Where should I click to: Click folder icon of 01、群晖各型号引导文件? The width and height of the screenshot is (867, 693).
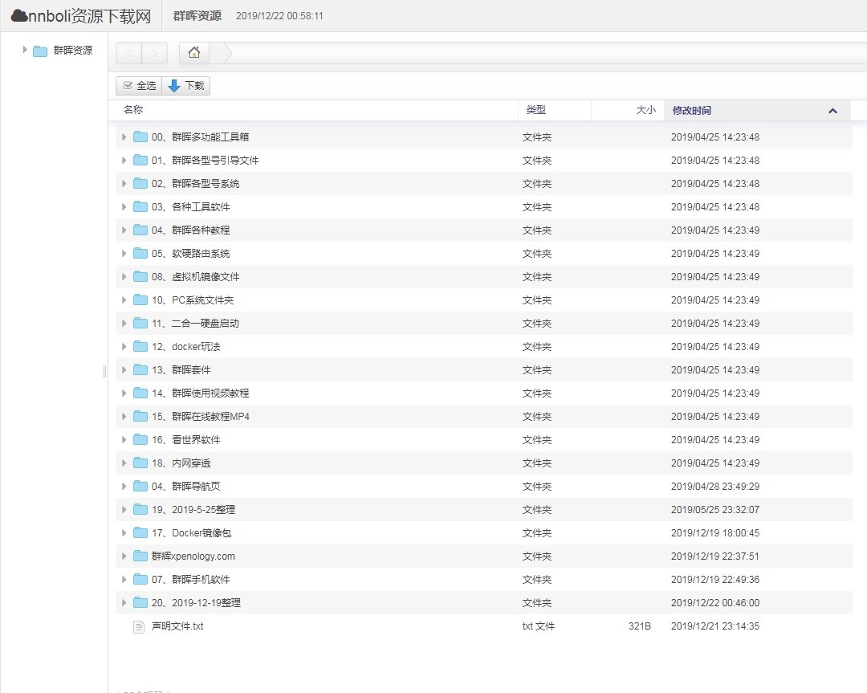point(140,160)
